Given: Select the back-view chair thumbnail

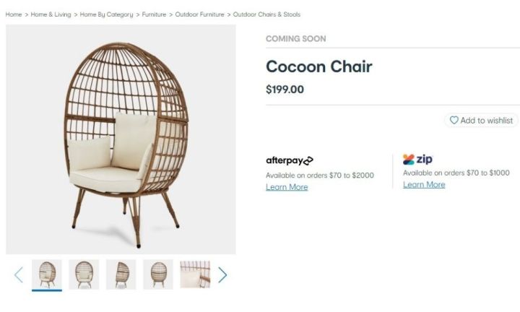Looking at the screenshot, I should [x=158, y=274].
